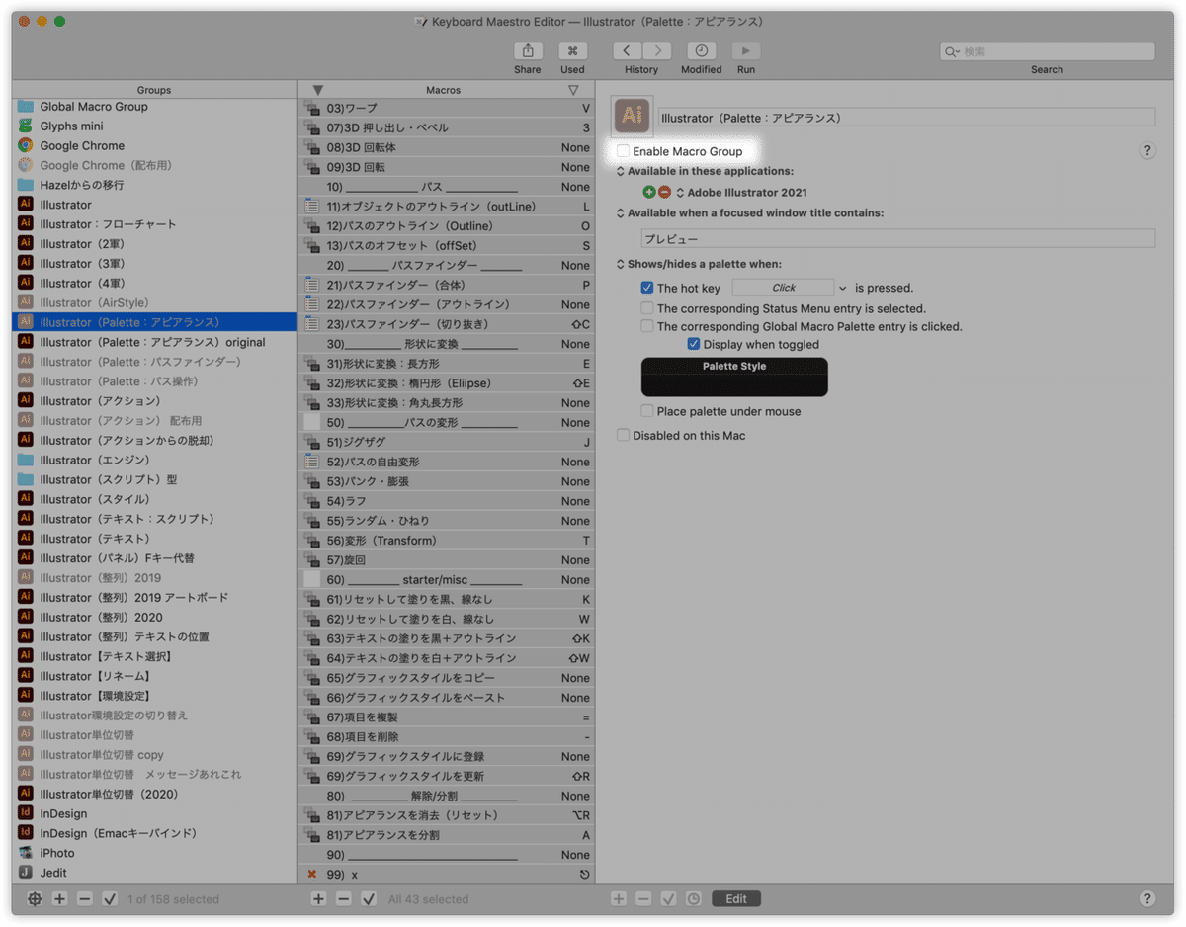
Task: Click the InDesign group icon
Action: [x=25, y=813]
